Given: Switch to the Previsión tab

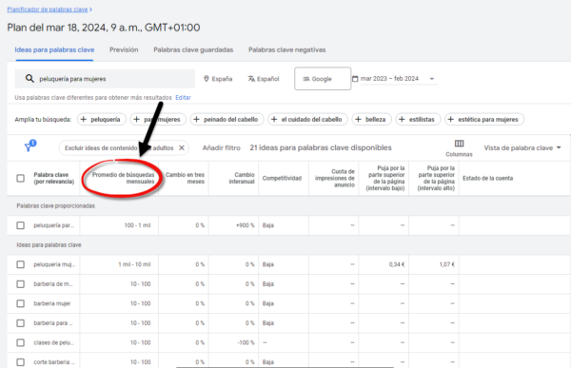Looking at the screenshot, I should click(x=124, y=49).
